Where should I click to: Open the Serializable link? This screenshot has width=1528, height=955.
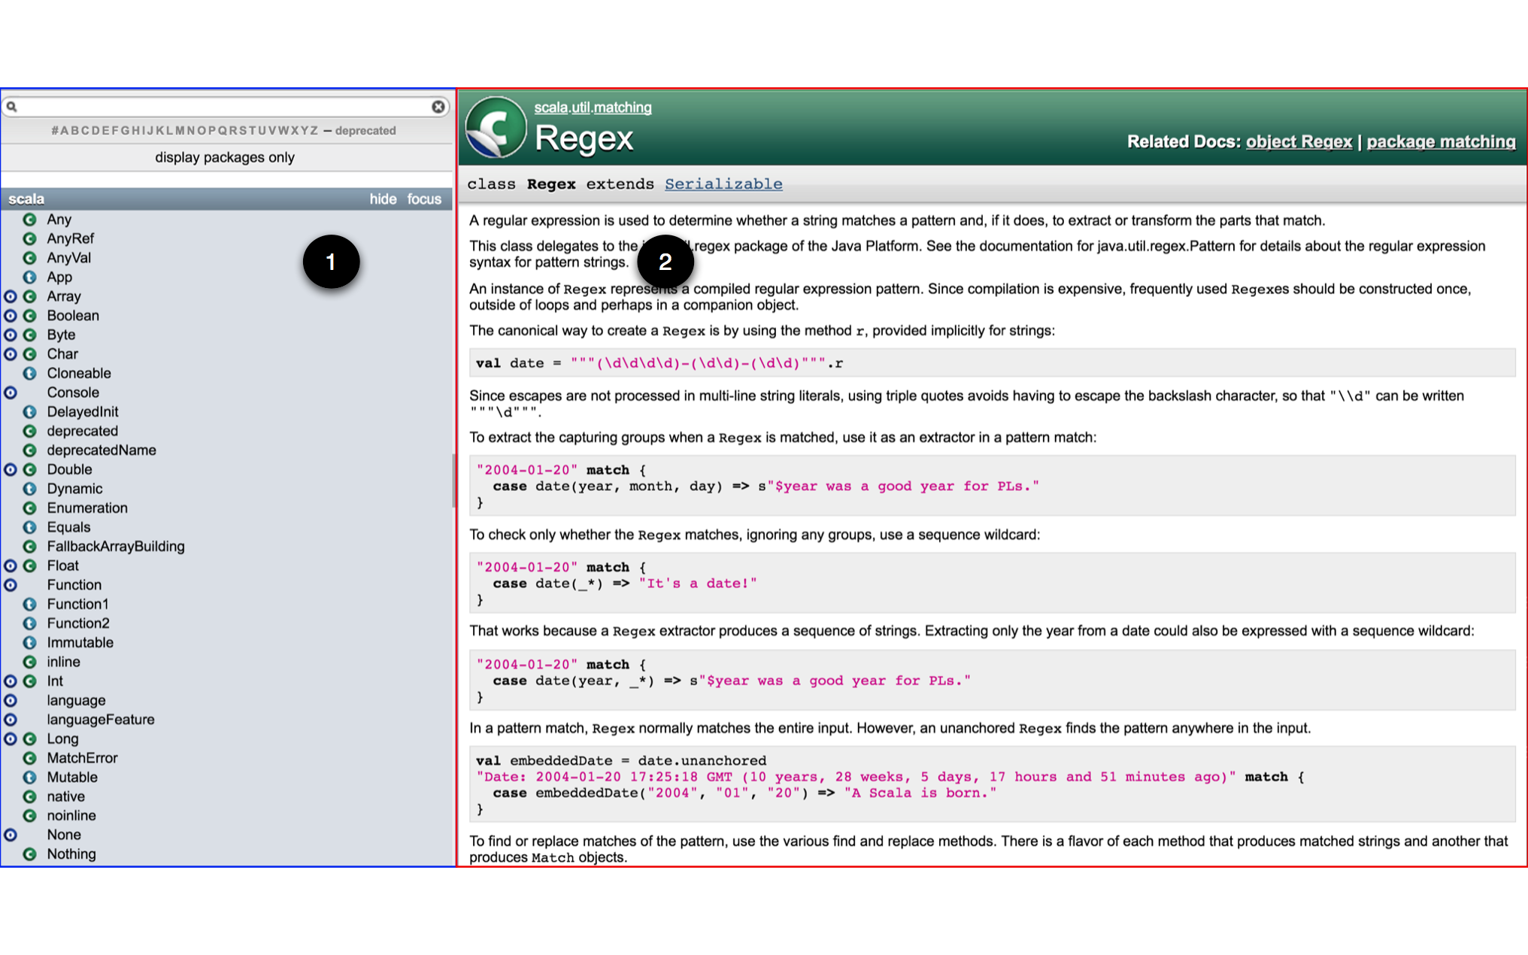pos(723,183)
